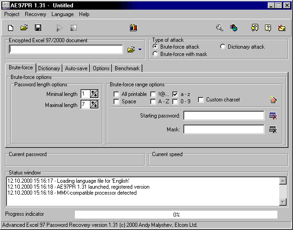Click the status window scroll down arrow
293x230 pixels.
283,202
